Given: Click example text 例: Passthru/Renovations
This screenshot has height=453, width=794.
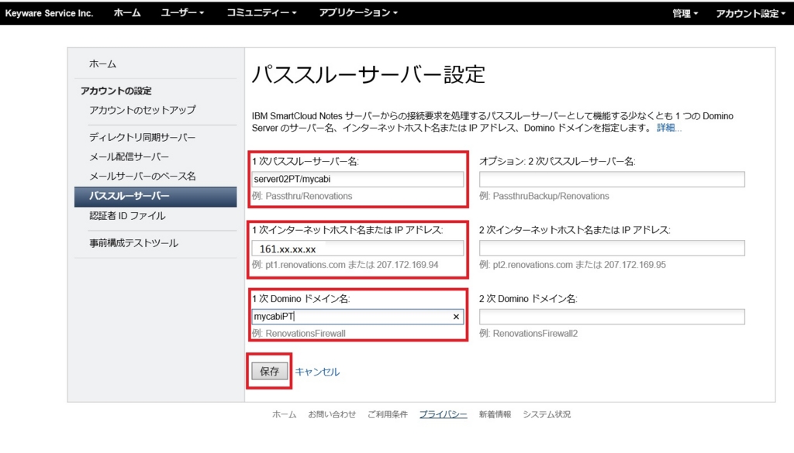Looking at the screenshot, I should [x=302, y=196].
